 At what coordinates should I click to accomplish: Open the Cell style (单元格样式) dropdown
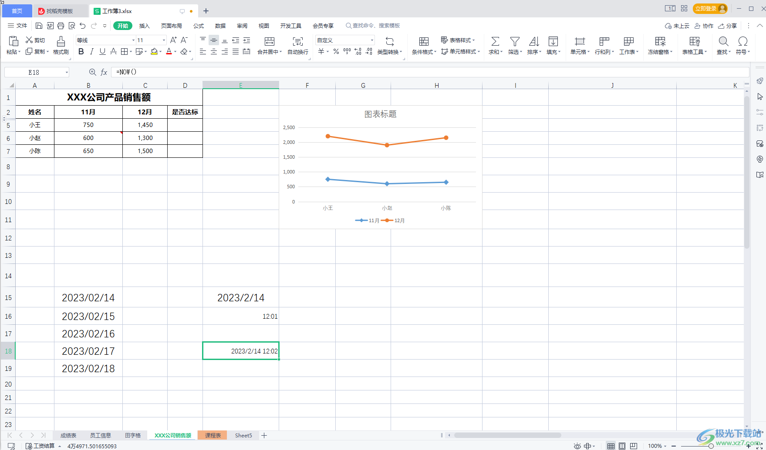[x=460, y=52]
